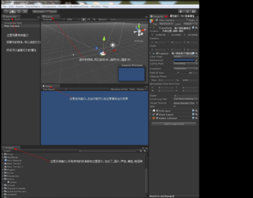
Task: Open Audio Listener gear settings menu
Action: (x=196, y=118)
